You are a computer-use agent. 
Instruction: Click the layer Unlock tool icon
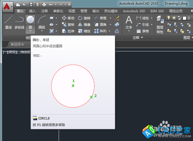pyautogui.click(x=188, y=31)
